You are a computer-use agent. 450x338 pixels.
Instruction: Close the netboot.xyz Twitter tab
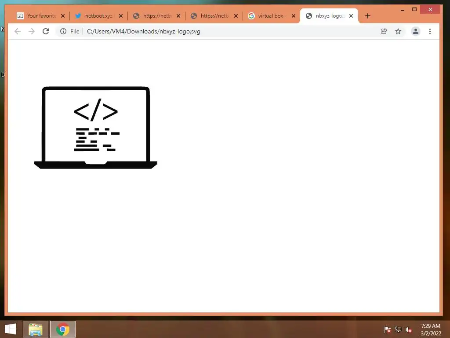click(x=121, y=16)
